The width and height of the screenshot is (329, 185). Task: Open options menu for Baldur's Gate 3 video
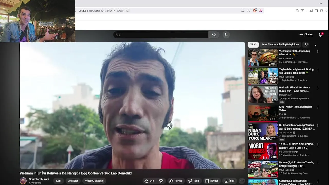click(318, 145)
